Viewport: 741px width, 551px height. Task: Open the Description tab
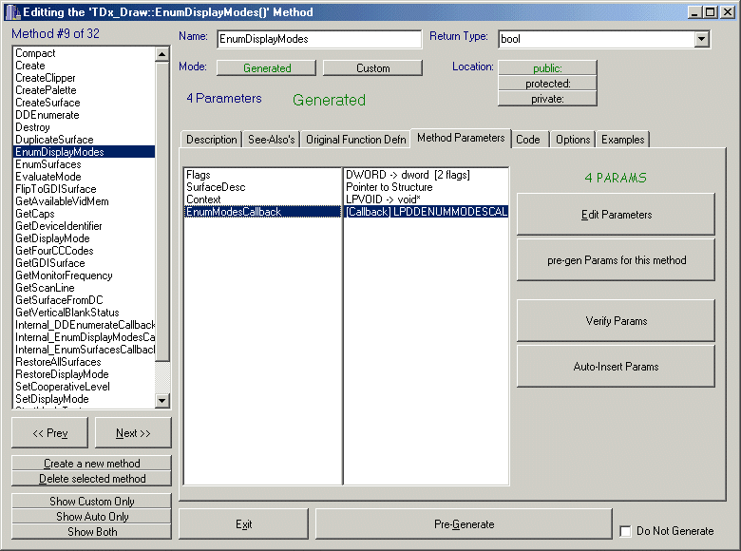click(x=211, y=140)
